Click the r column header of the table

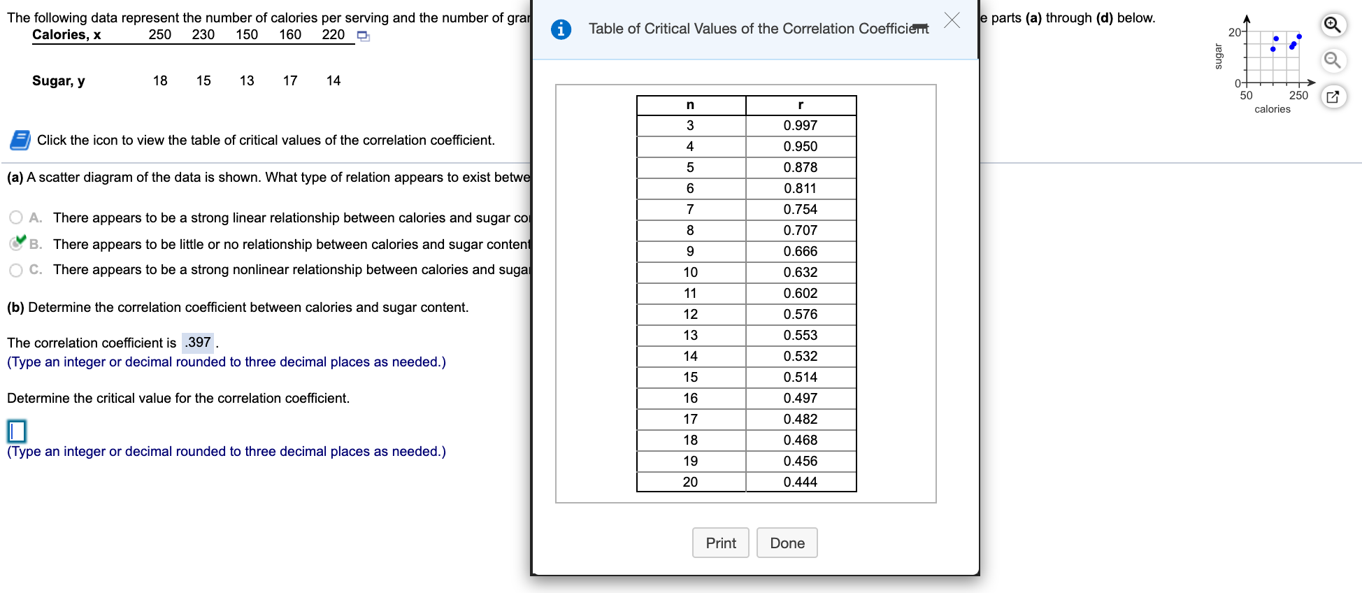tap(801, 105)
